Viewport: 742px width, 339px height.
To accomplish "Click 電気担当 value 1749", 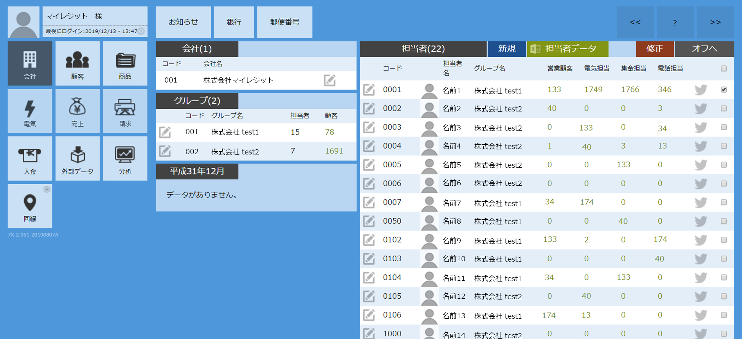I will click(593, 90).
